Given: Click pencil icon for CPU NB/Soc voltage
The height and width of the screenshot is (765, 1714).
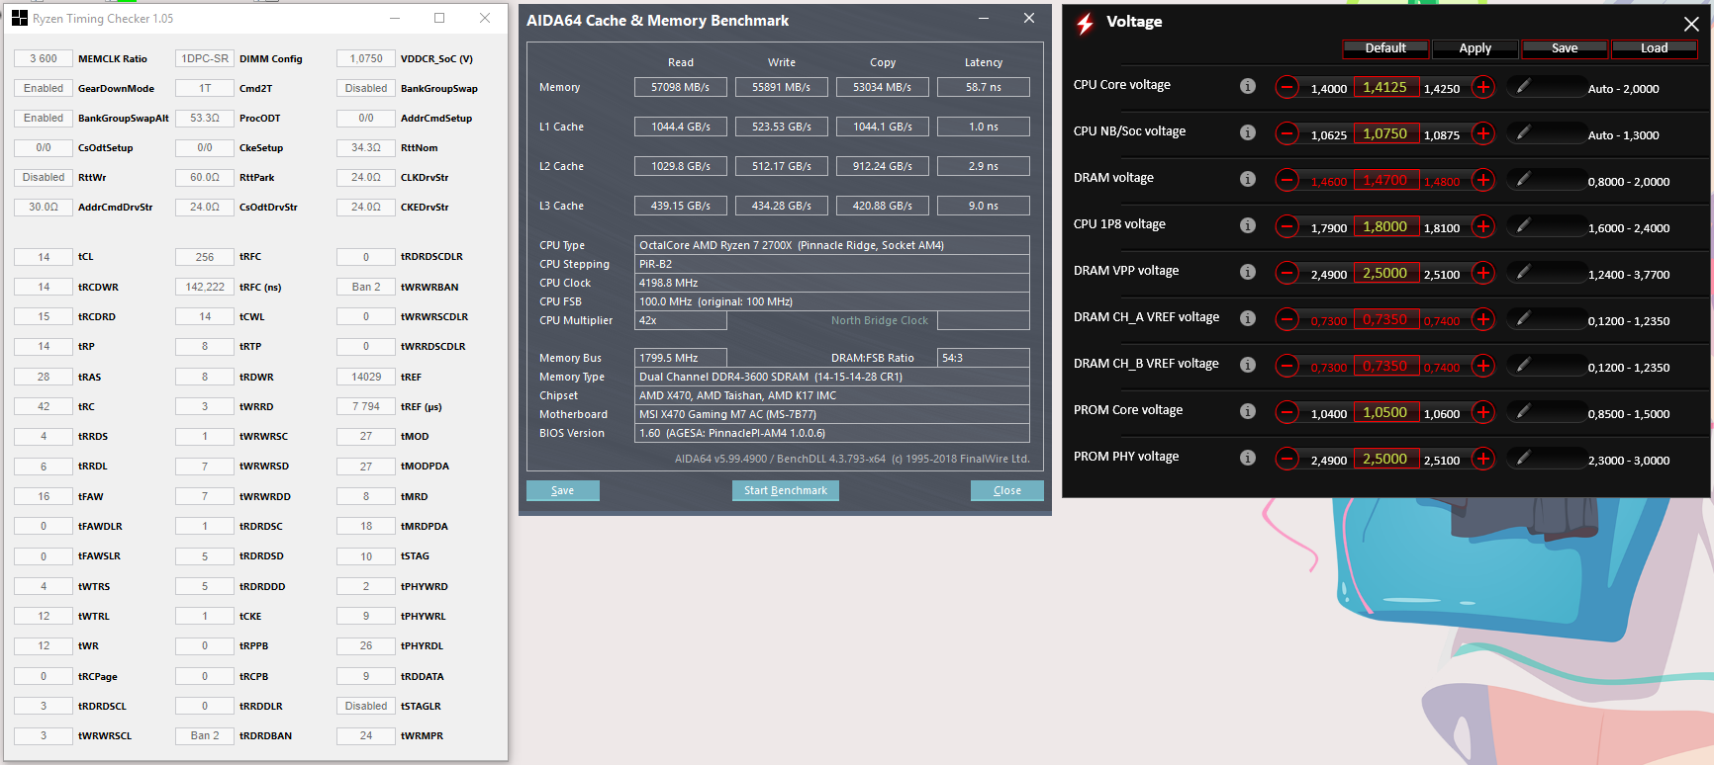Looking at the screenshot, I should (x=1523, y=133).
